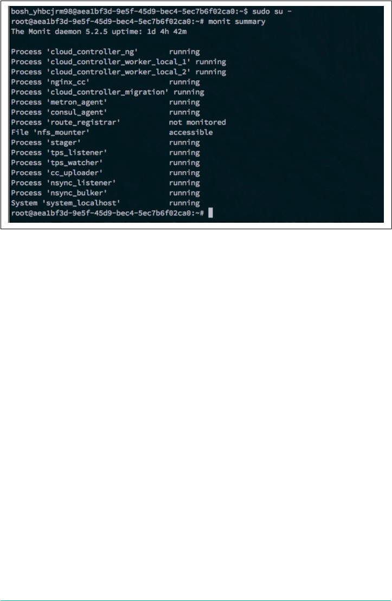Click 'nsync_listener' process name

tap(81, 183)
